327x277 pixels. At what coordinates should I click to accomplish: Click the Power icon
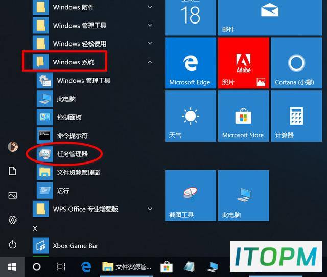[x=12, y=244]
